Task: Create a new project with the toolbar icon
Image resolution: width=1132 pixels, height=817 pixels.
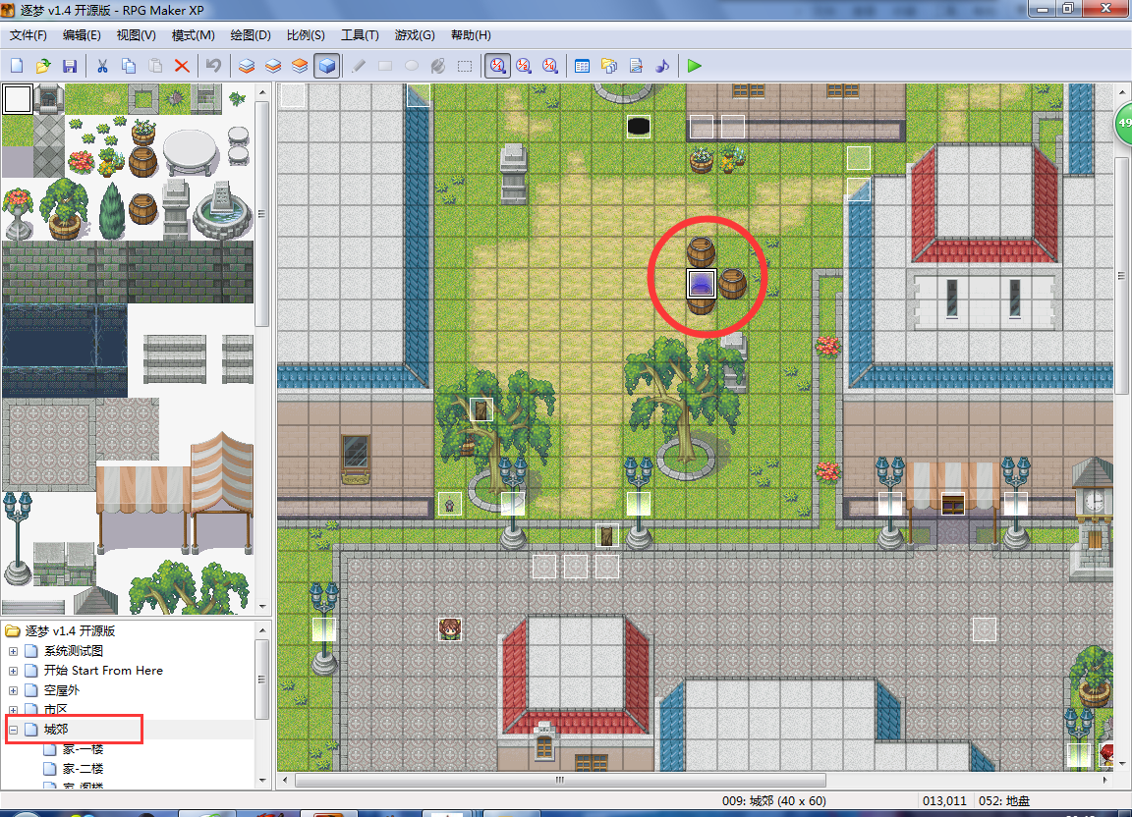Action: click(17, 67)
